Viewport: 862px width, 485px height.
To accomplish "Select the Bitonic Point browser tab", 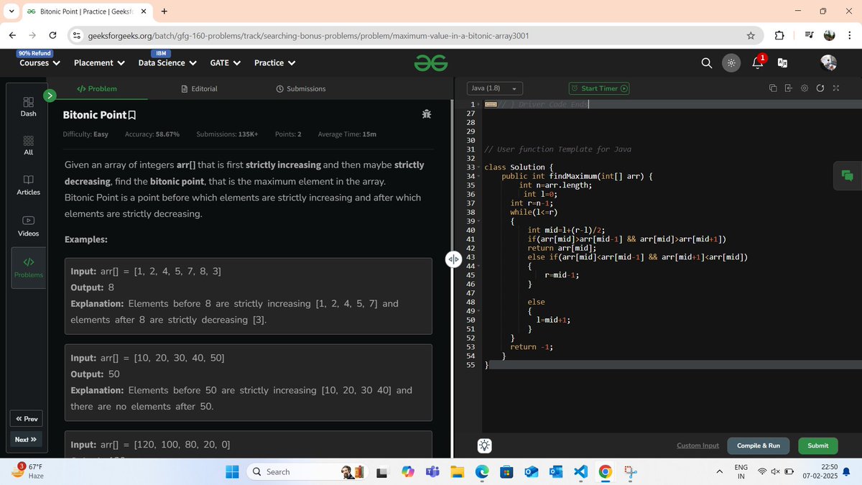I will [x=87, y=11].
